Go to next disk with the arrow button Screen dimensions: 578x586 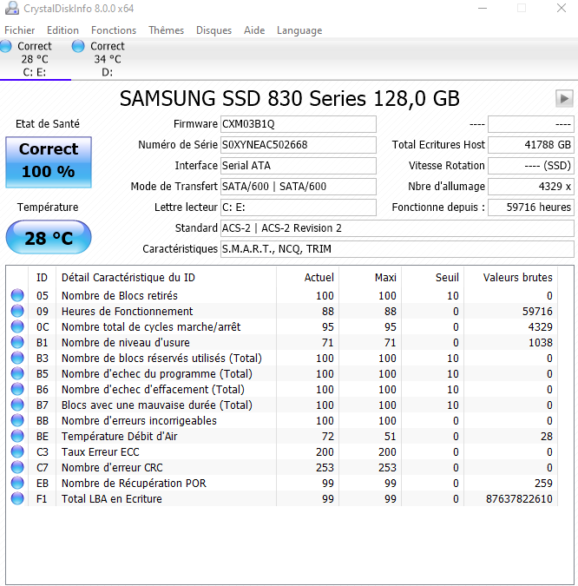(x=564, y=98)
